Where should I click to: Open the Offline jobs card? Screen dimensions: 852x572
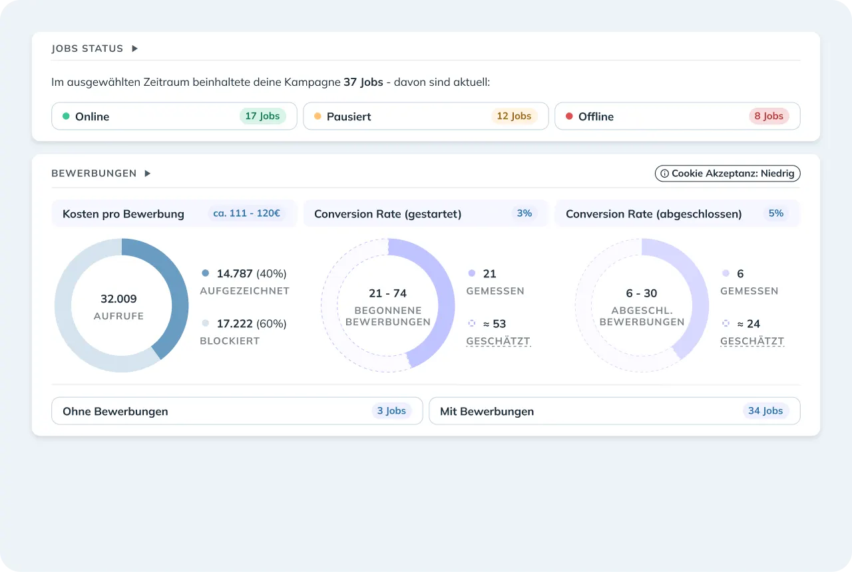point(678,116)
